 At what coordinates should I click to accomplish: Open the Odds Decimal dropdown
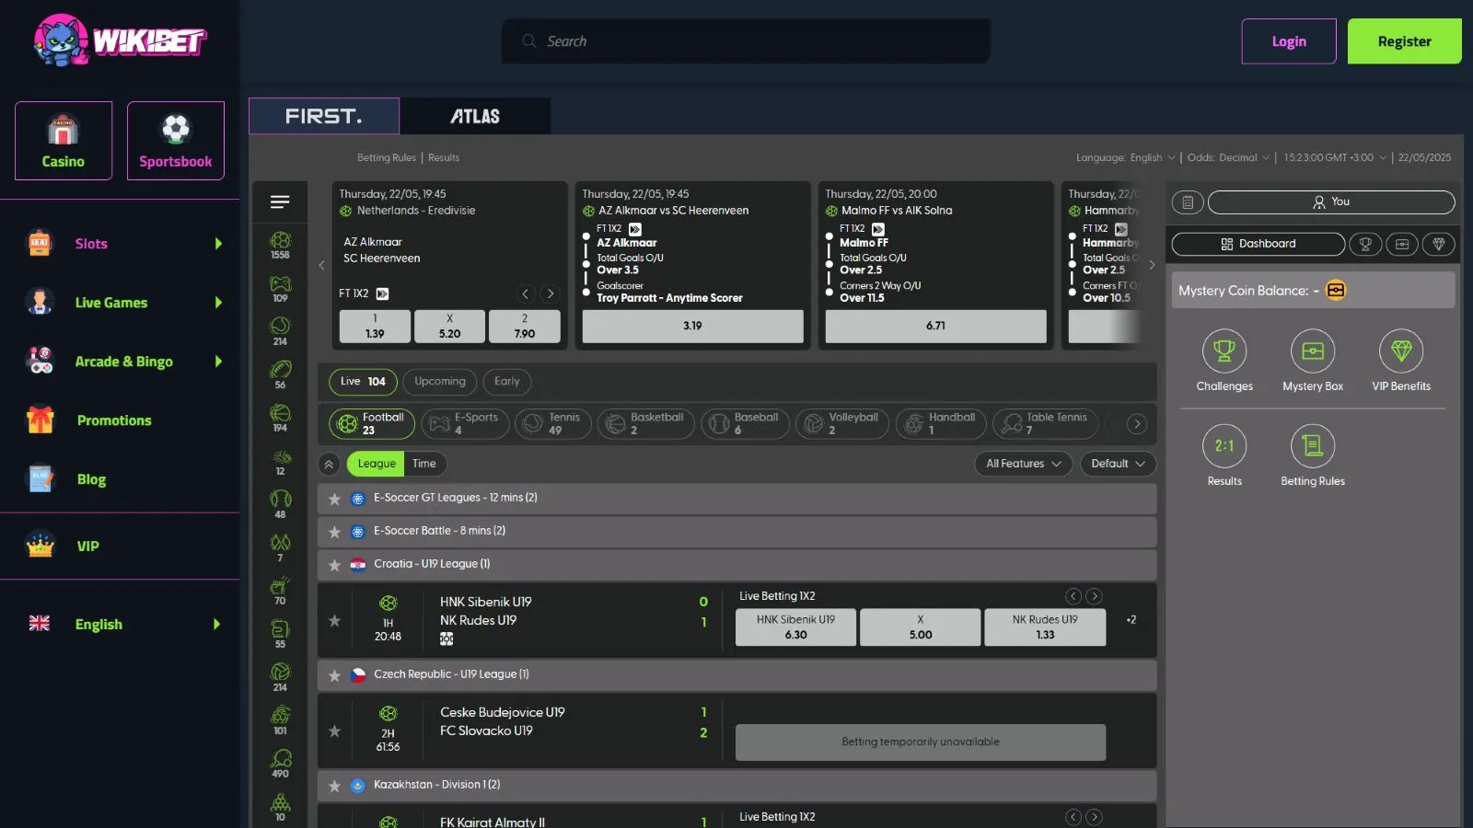pyautogui.click(x=1228, y=158)
